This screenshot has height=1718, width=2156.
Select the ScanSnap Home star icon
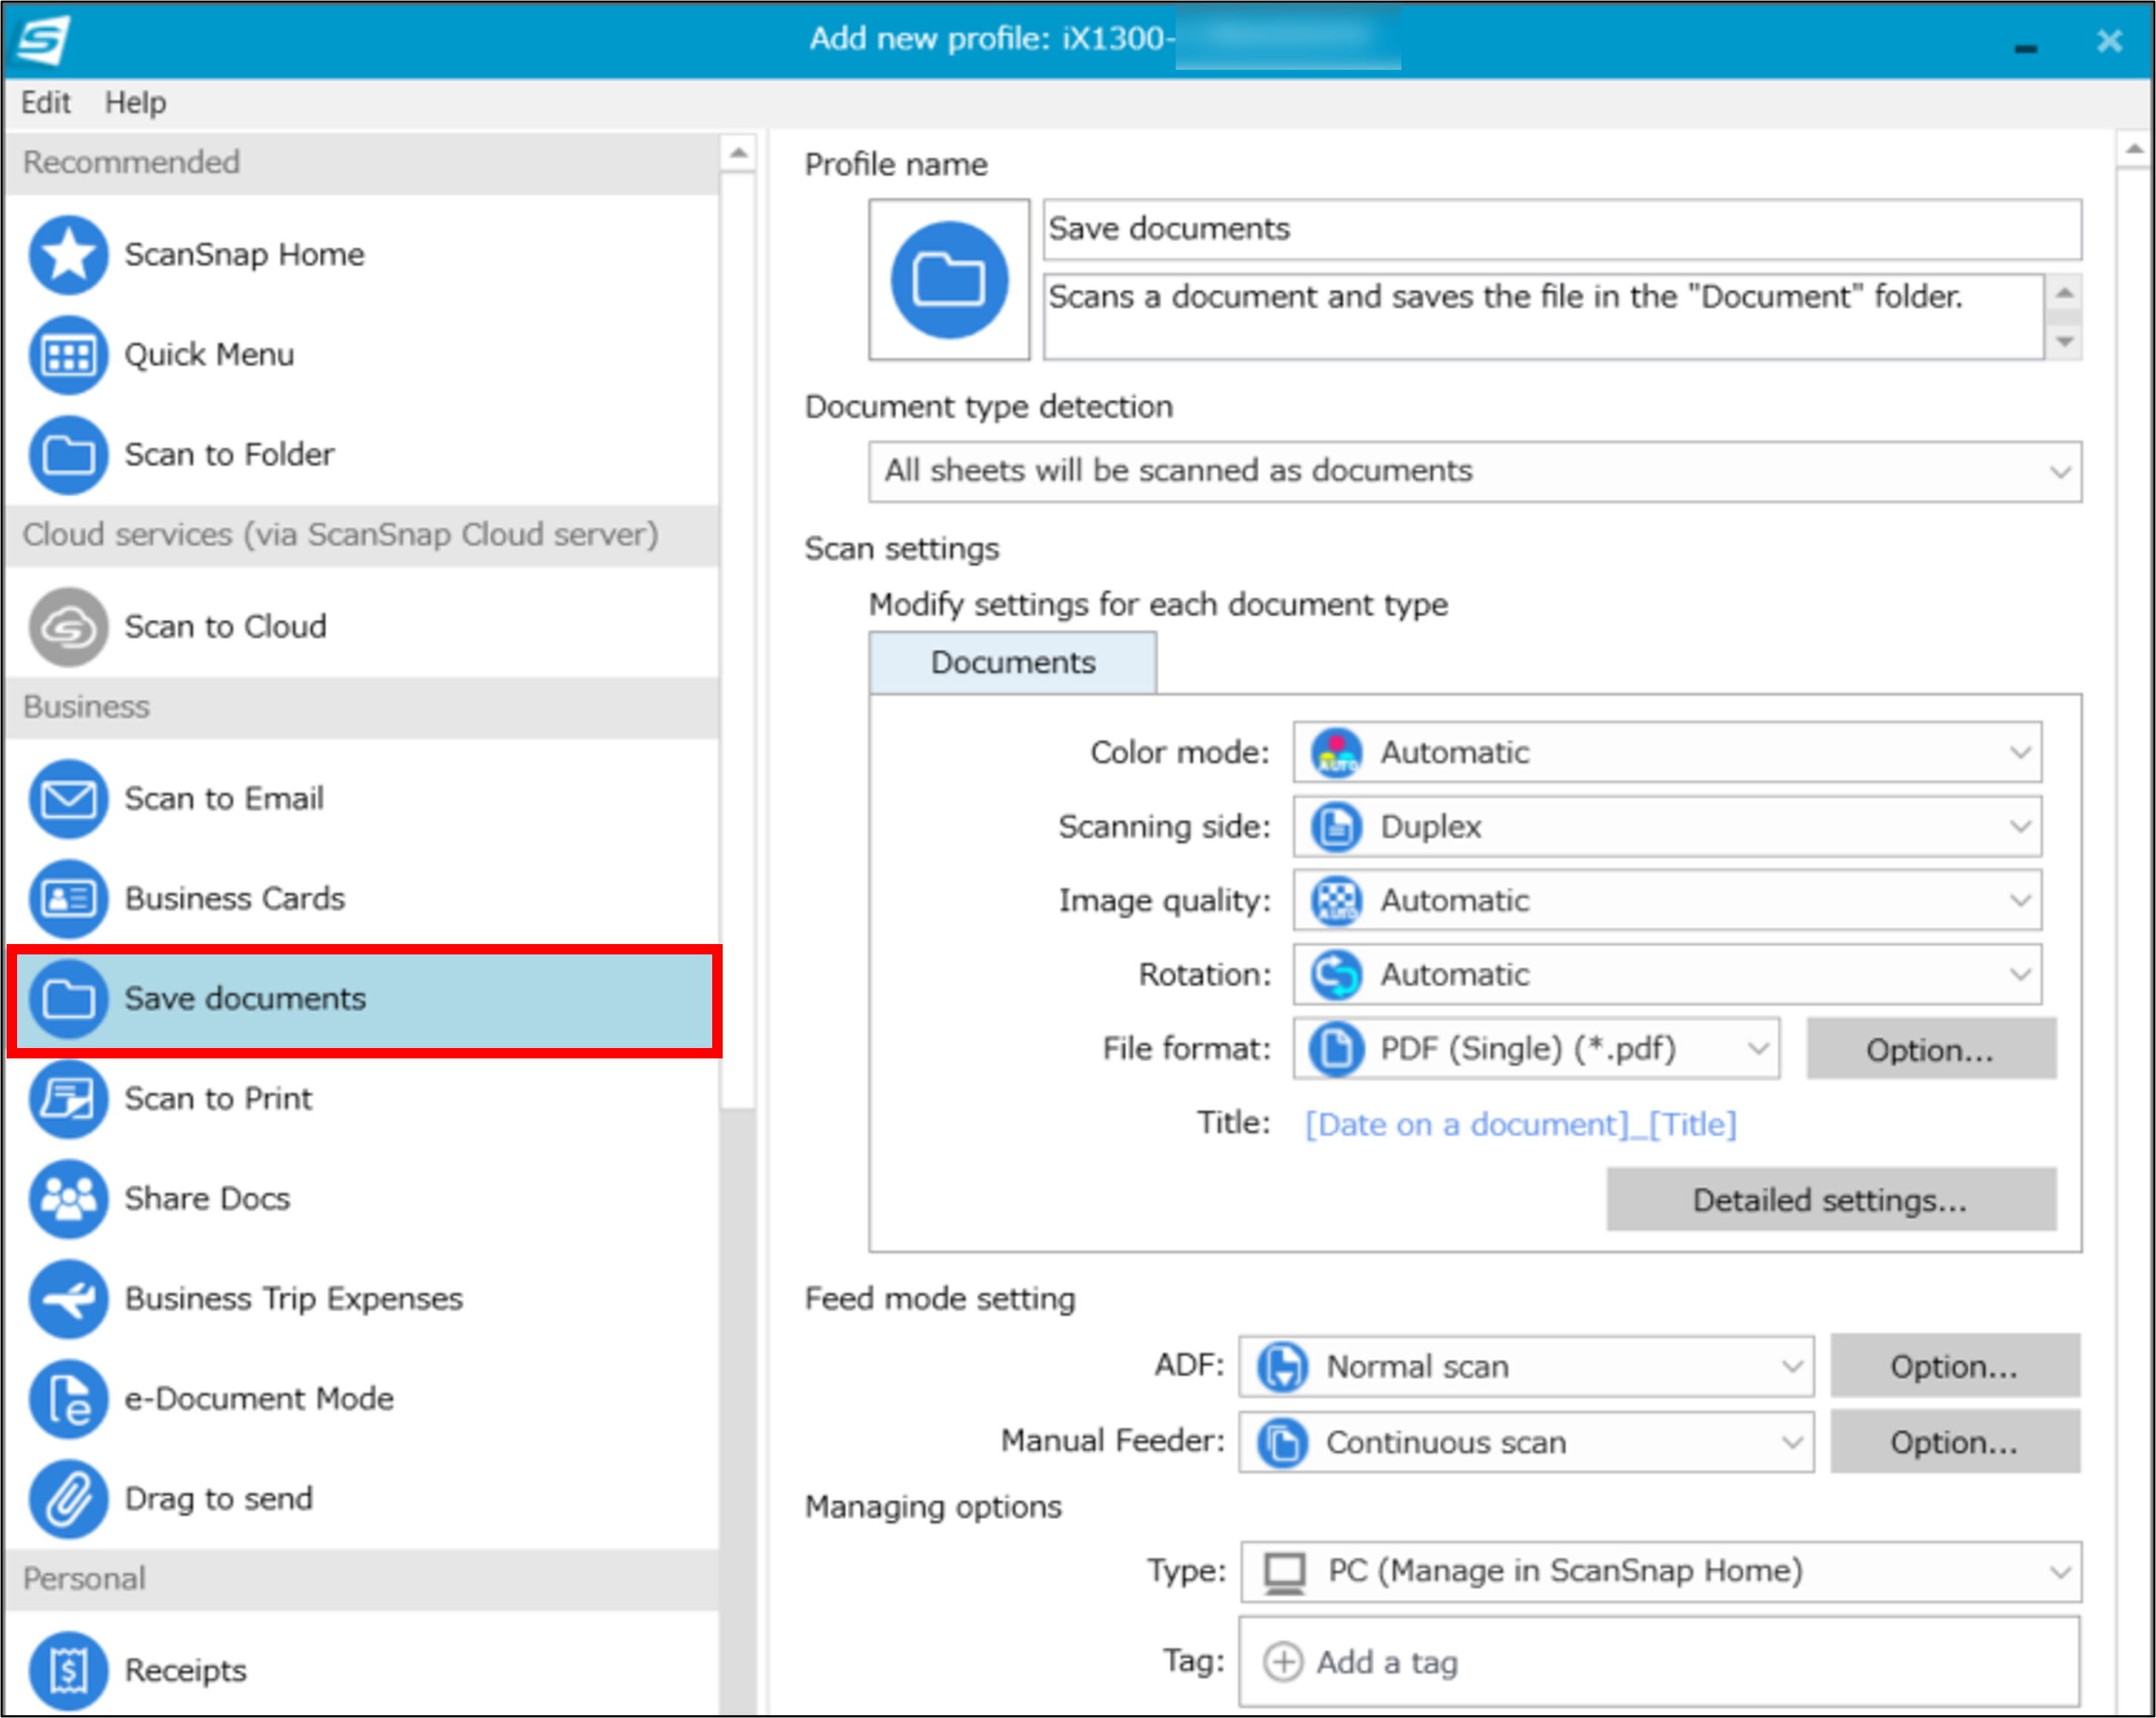click(68, 255)
